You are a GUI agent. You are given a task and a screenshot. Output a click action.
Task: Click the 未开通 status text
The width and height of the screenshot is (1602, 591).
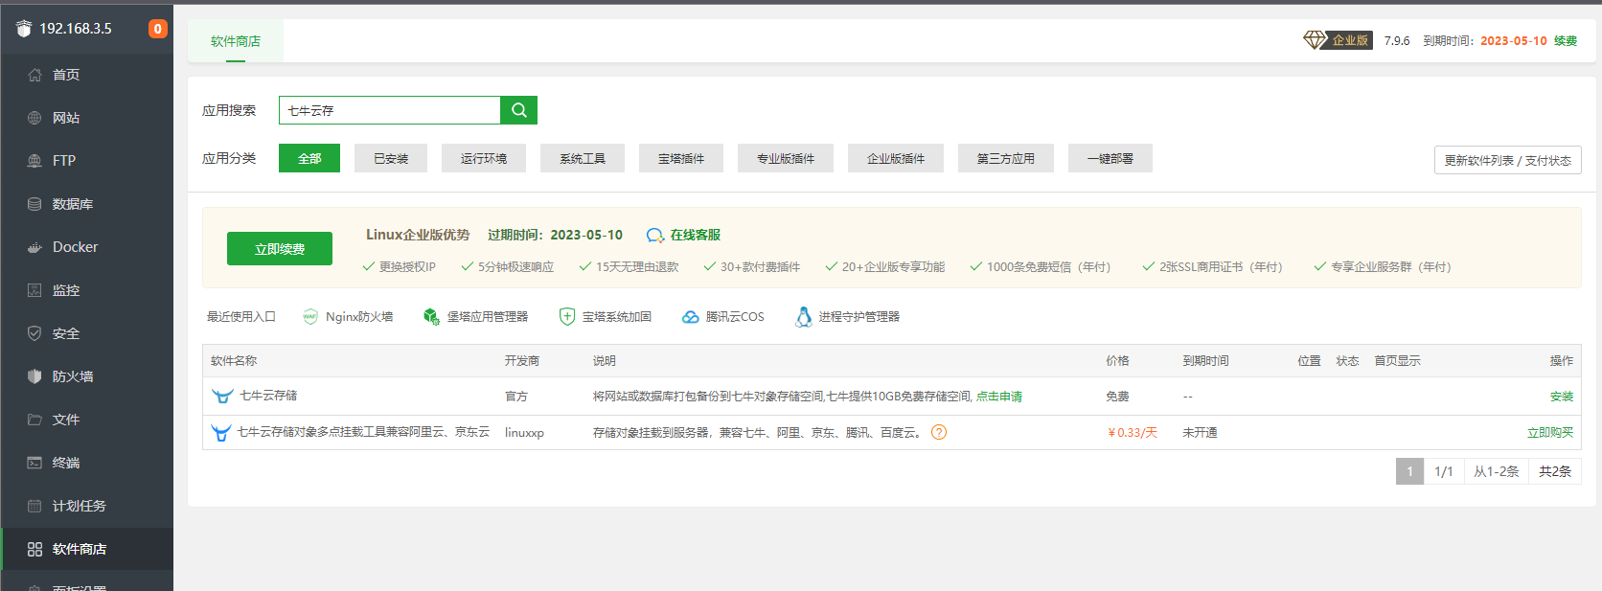click(1200, 433)
